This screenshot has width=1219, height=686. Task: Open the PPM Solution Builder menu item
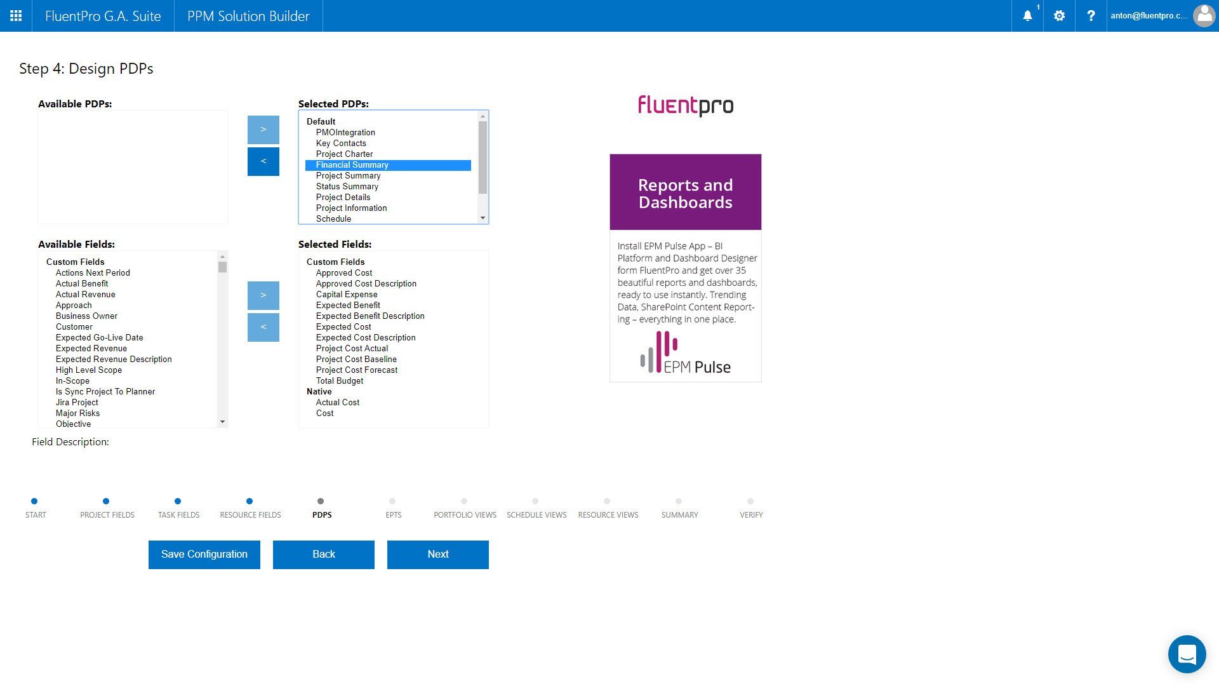pos(248,16)
